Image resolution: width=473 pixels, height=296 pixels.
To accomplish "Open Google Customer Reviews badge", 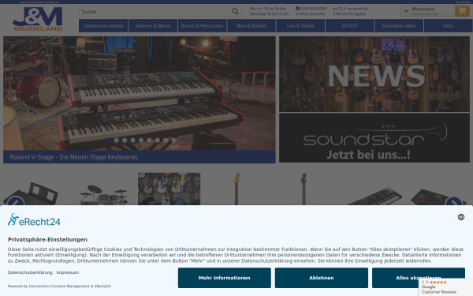I will pos(445,287).
